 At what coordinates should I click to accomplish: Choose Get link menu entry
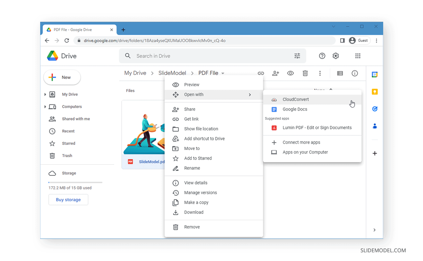(214, 119)
